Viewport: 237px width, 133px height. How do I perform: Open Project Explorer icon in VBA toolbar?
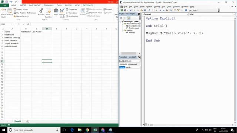(x=171, y=10)
